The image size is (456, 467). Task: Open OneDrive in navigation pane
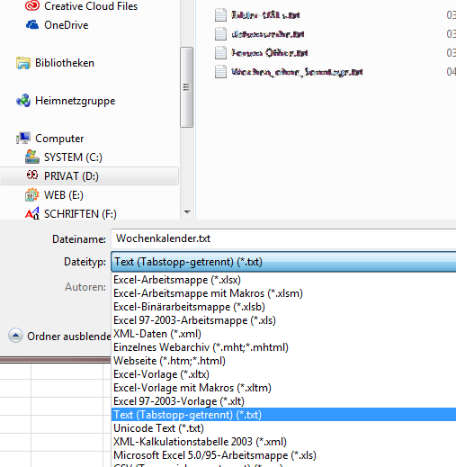[x=67, y=25]
